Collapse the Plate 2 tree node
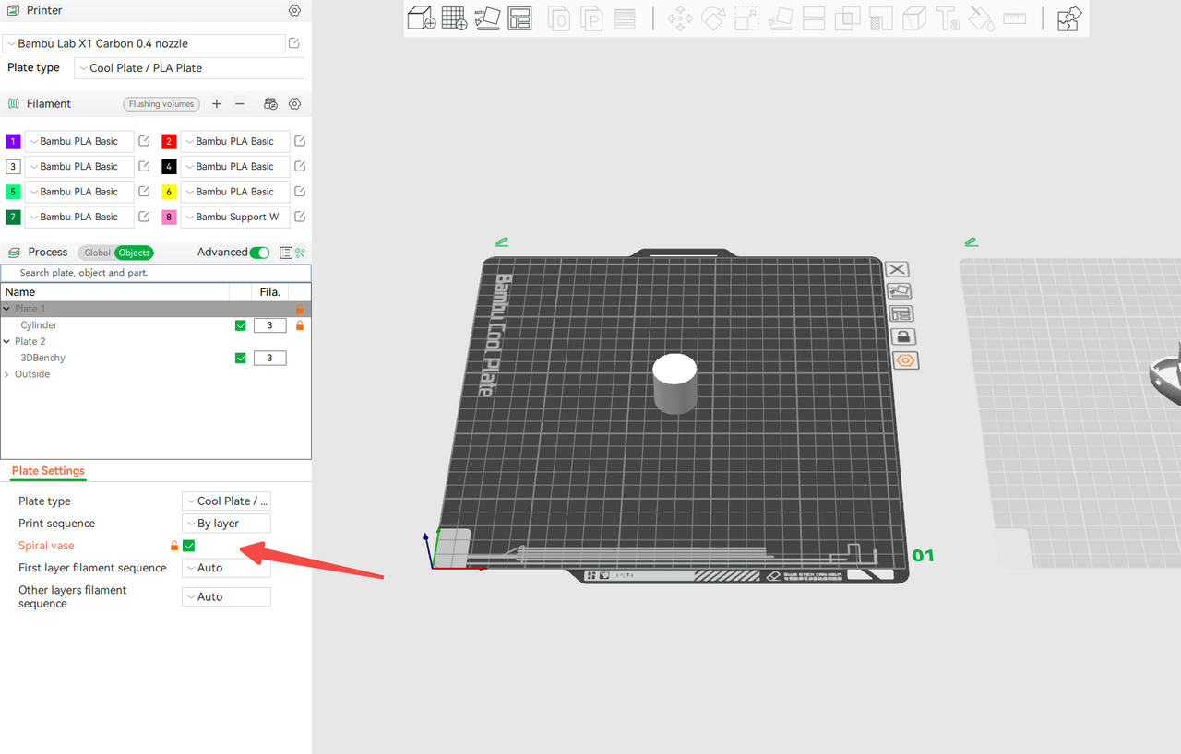The width and height of the screenshot is (1181, 754). coord(7,341)
